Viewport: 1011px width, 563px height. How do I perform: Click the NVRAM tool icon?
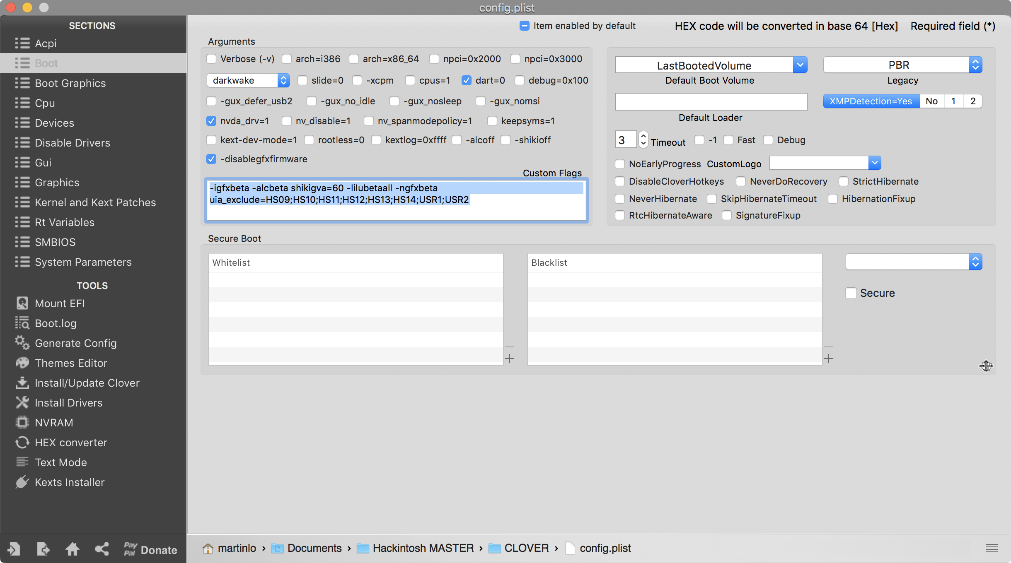[x=22, y=421]
